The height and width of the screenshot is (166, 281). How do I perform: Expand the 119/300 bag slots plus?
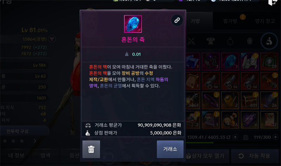coord(275,137)
